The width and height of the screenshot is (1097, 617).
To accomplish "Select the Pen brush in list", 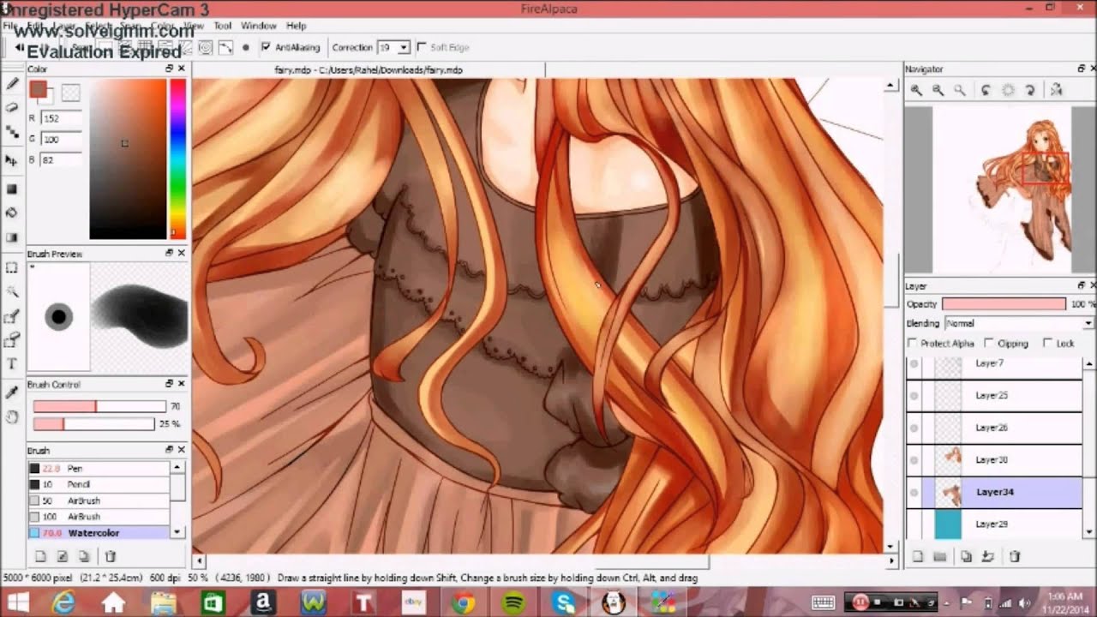I will coord(99,468).
